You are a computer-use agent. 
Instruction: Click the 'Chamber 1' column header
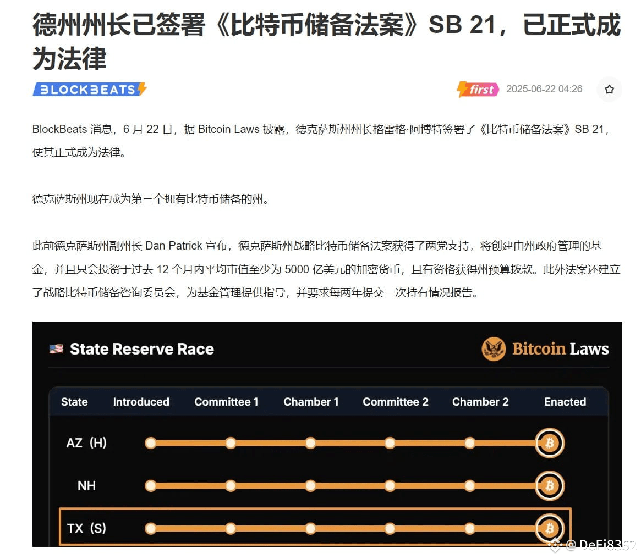pos(311,402)
